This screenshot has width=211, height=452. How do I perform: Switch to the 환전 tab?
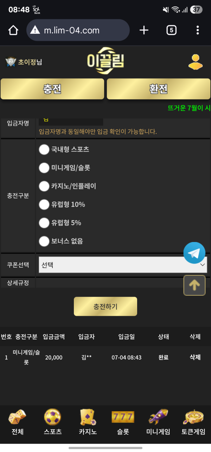tap(159, 89)
